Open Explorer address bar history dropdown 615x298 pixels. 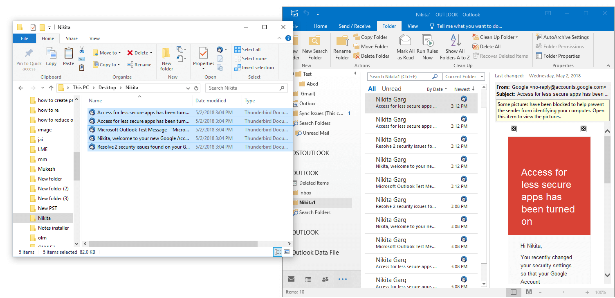188,88
